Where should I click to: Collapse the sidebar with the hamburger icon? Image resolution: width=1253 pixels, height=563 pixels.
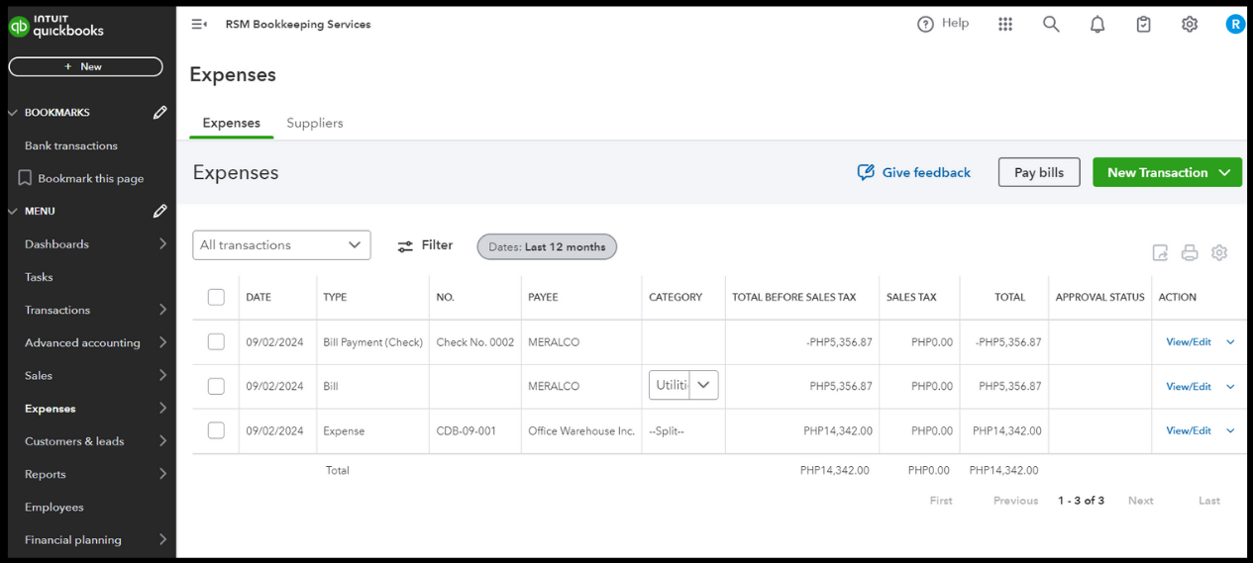click(199, 25)
